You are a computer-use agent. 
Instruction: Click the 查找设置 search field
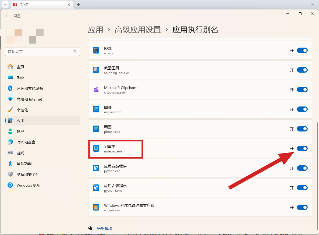tap(42, 52)
